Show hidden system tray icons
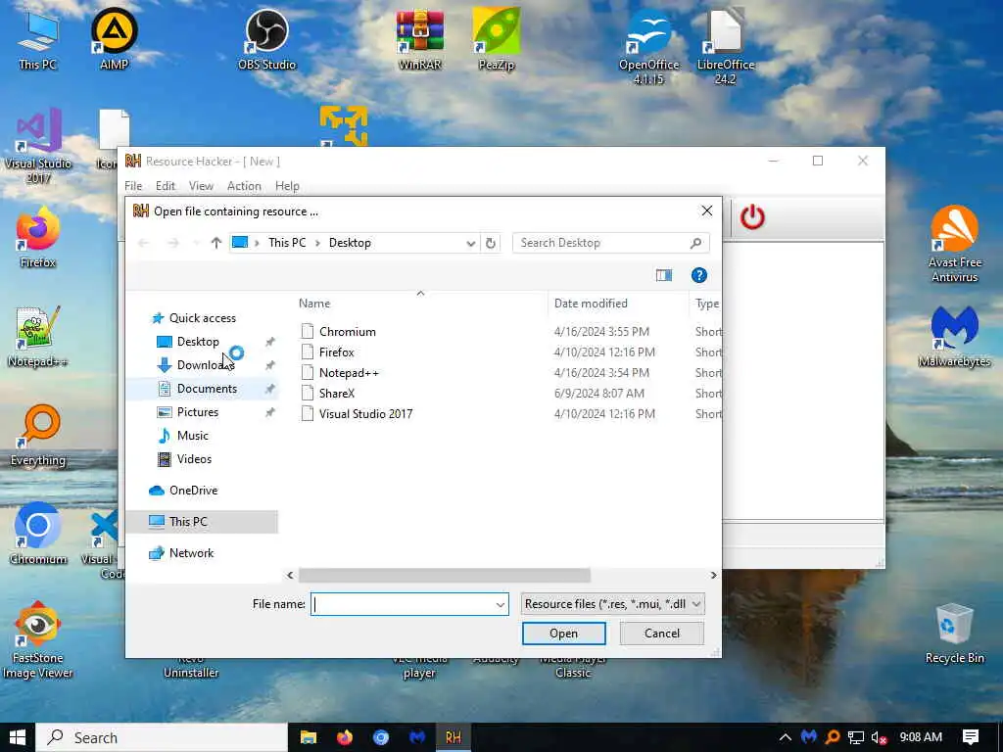 tap(785, 737)
